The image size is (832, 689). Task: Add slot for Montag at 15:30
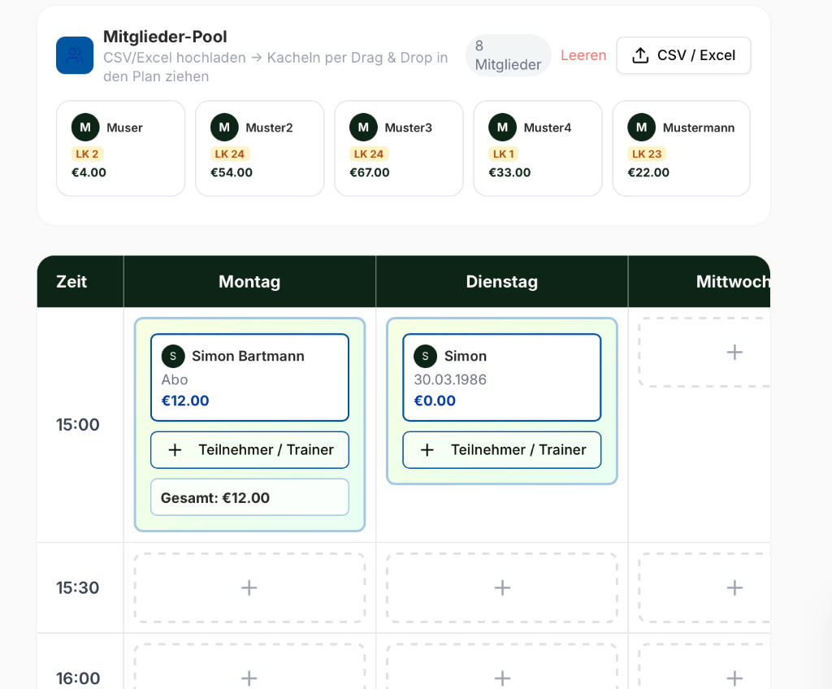pos(249,587)
